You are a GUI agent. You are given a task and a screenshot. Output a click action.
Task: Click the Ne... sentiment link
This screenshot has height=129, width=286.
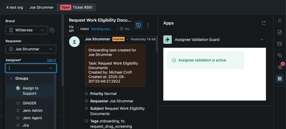[128, 29]
